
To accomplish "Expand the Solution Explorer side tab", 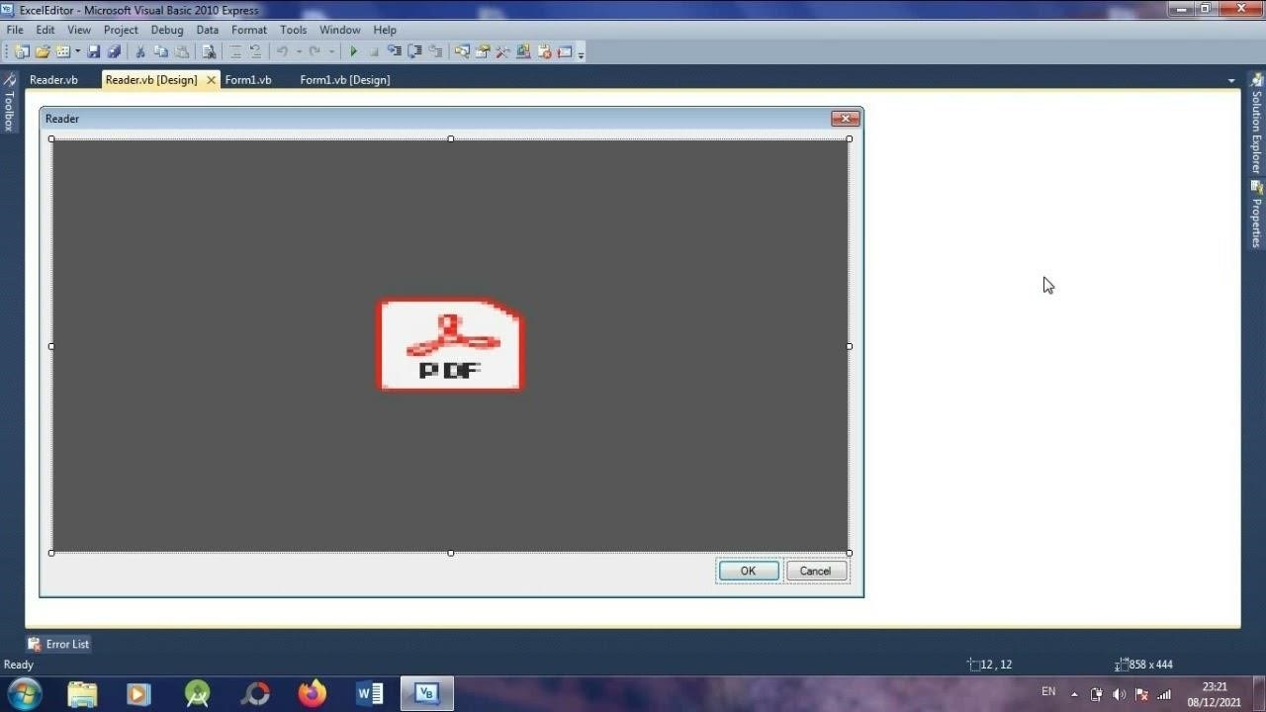I will (1257, 125).
